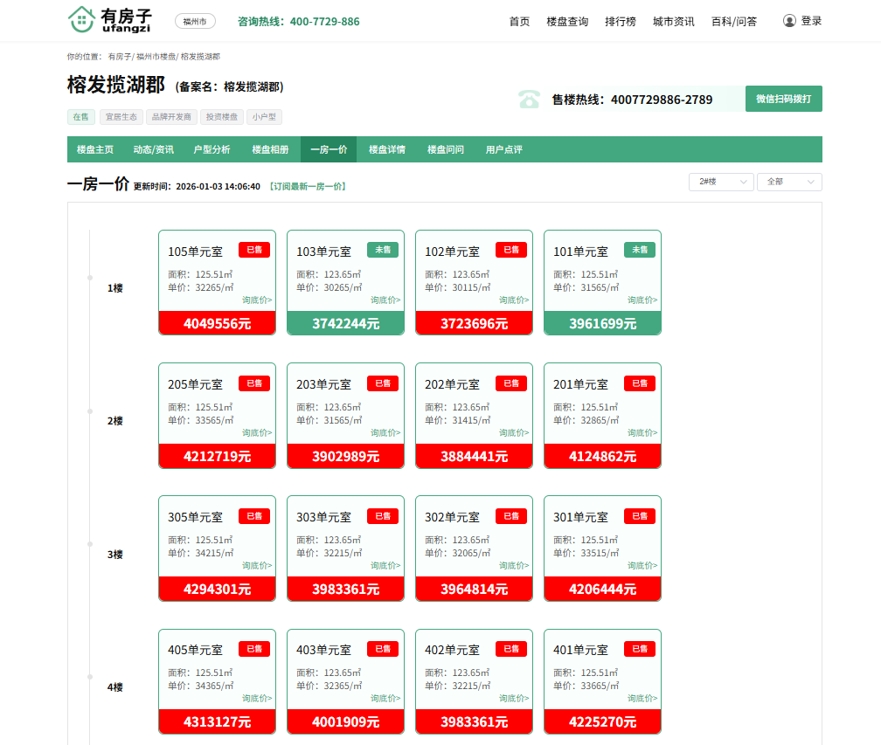The image size is (881, 745).
Task: Click the 已售 badge on unit 105
Action: click(x=253, y=250)
